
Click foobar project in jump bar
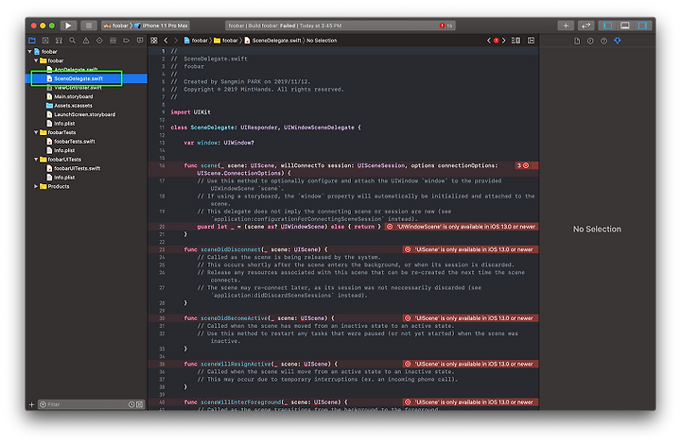(x=196, y=41)
